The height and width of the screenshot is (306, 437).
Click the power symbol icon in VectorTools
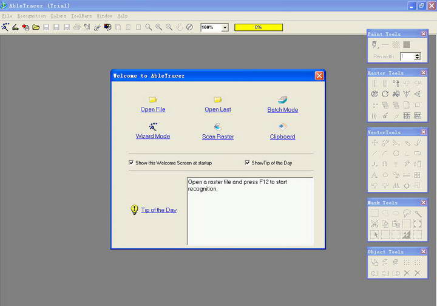click(407, 186)
